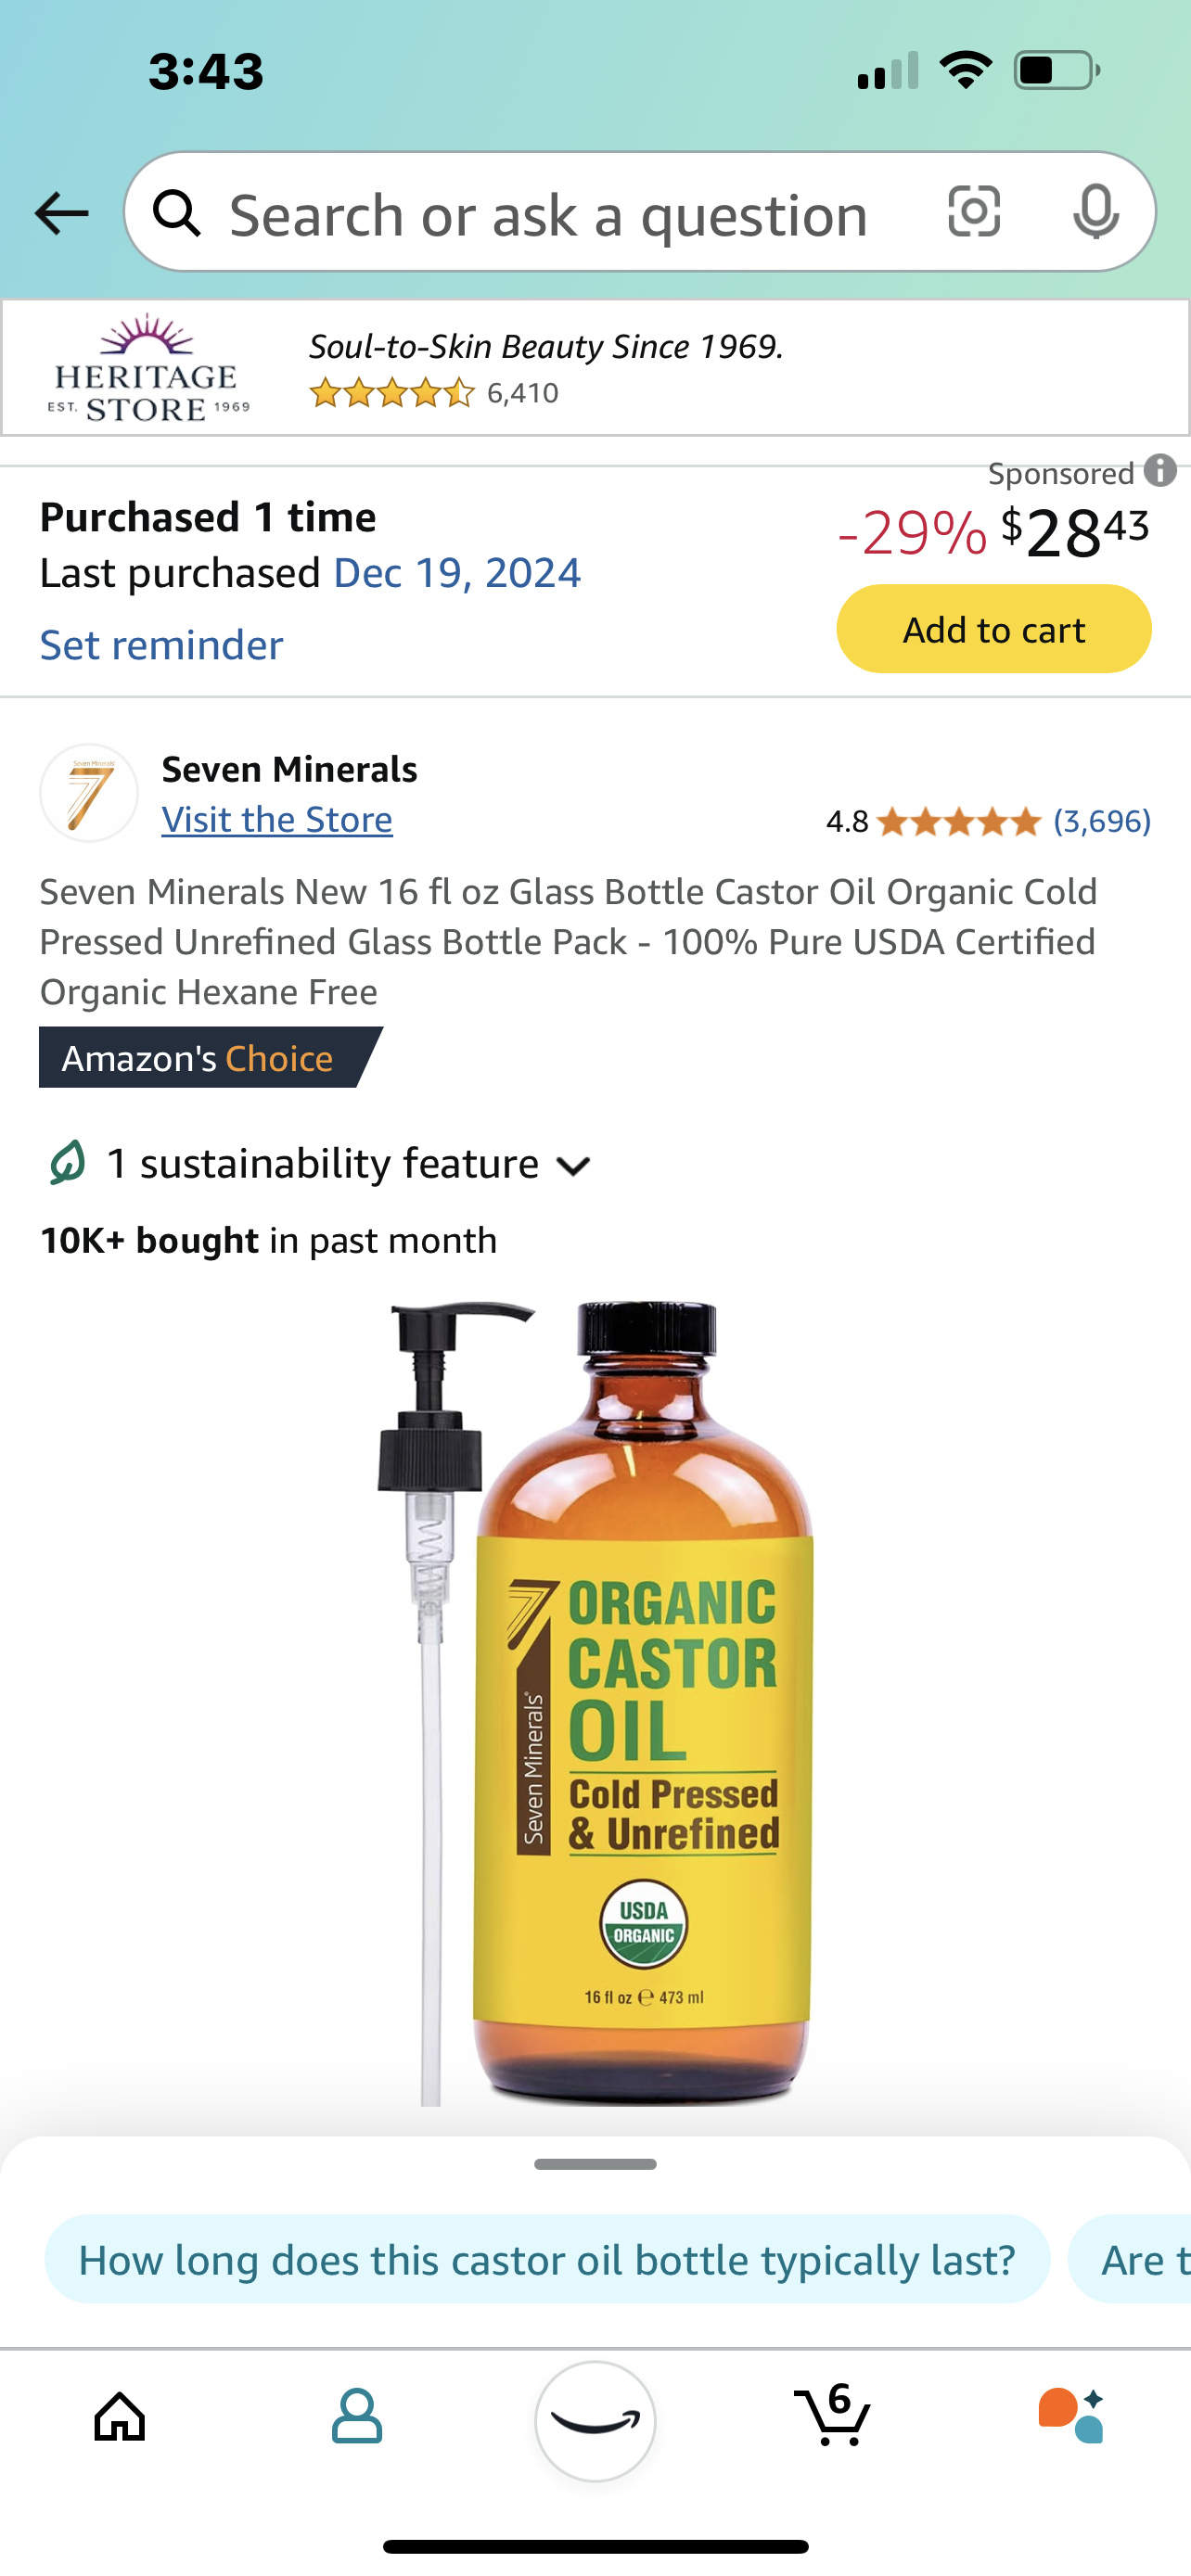Tap the Seven Minerals brand logo

(89, 793)
